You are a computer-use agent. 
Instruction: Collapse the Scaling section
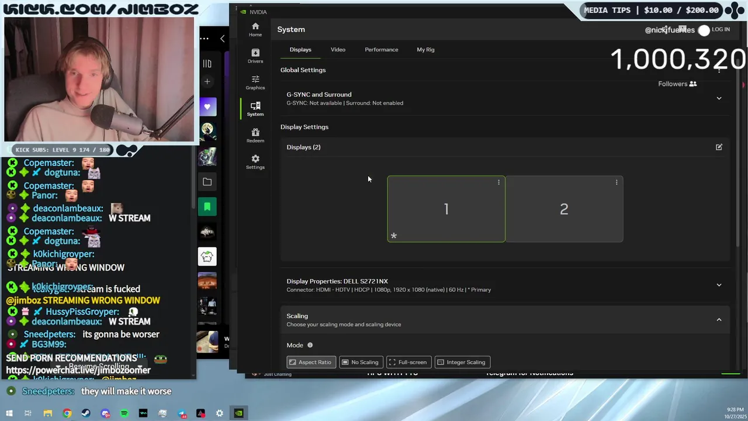(719, 320)
